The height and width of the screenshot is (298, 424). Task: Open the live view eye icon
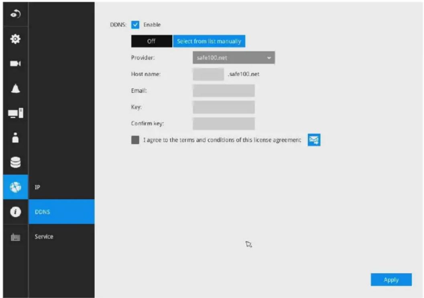point(15,14)
